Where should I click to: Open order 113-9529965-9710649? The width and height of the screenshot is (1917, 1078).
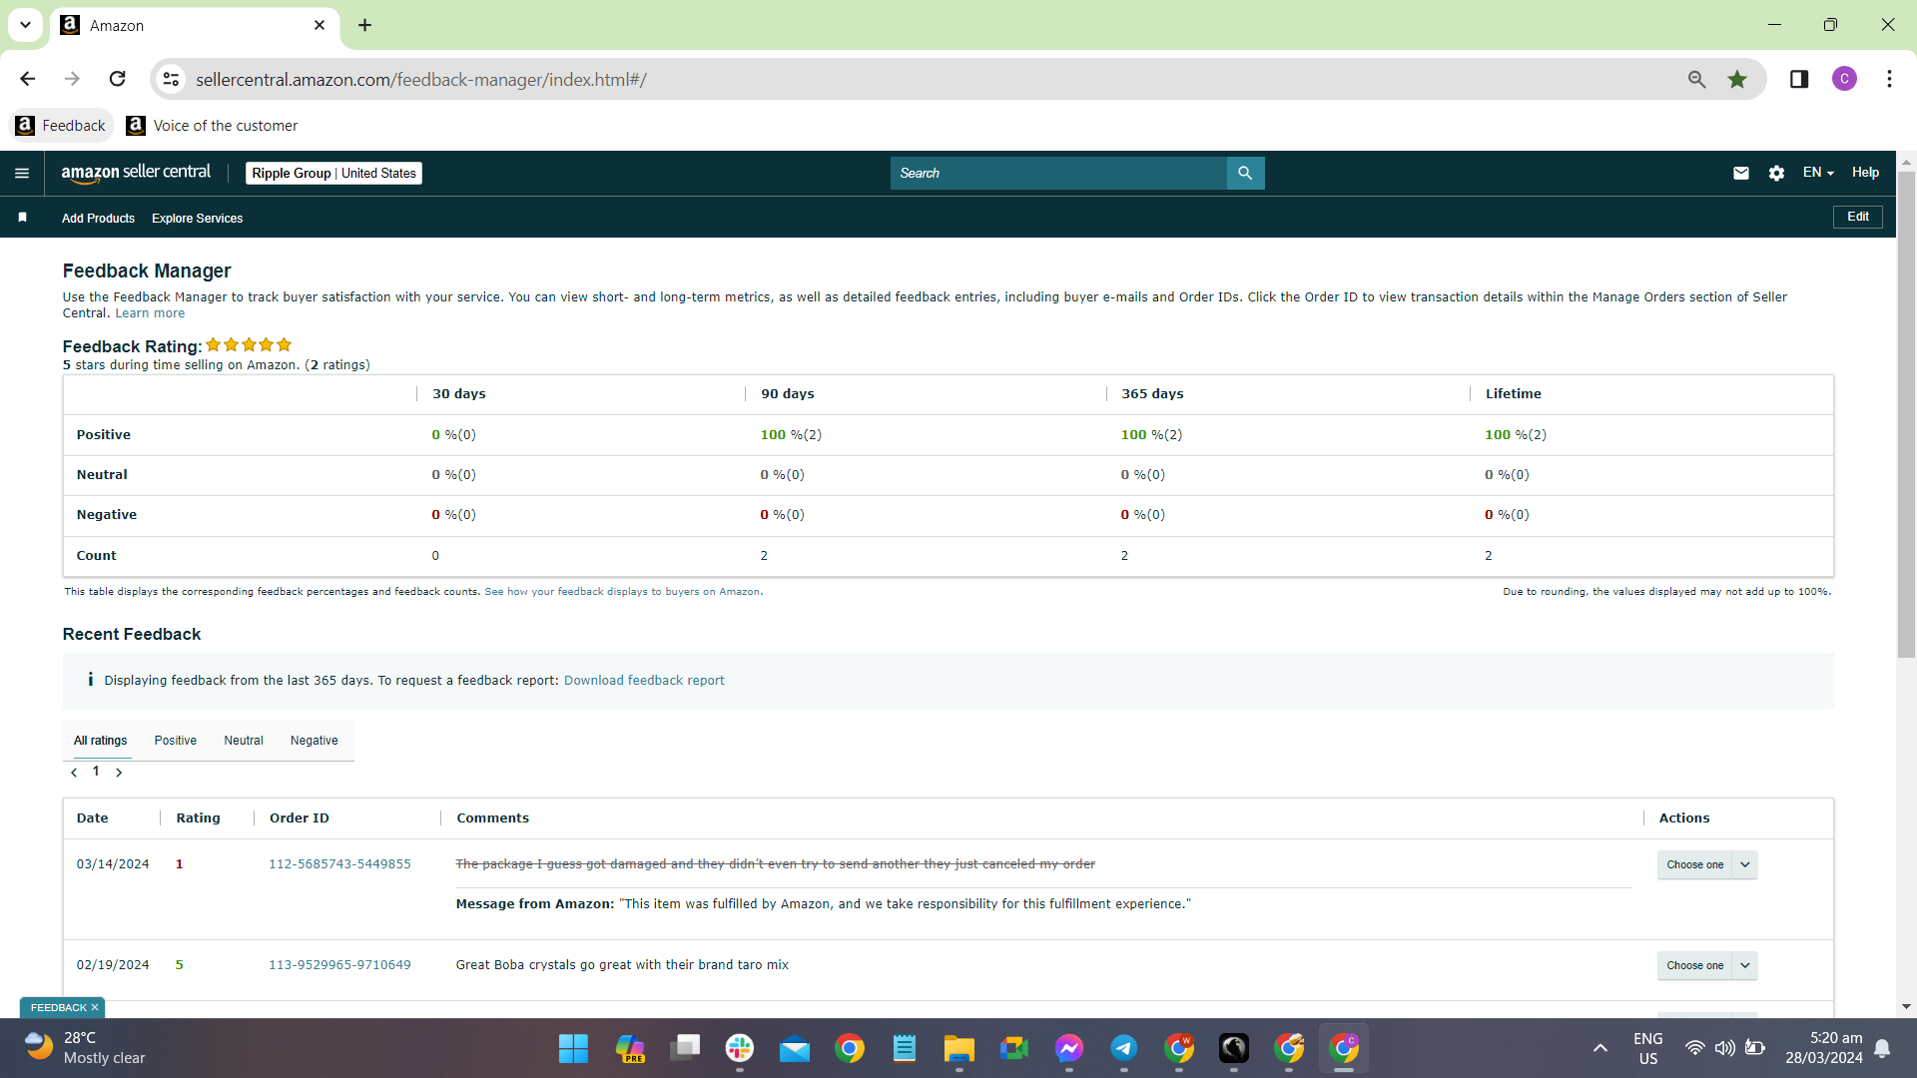tap(339, 965)
